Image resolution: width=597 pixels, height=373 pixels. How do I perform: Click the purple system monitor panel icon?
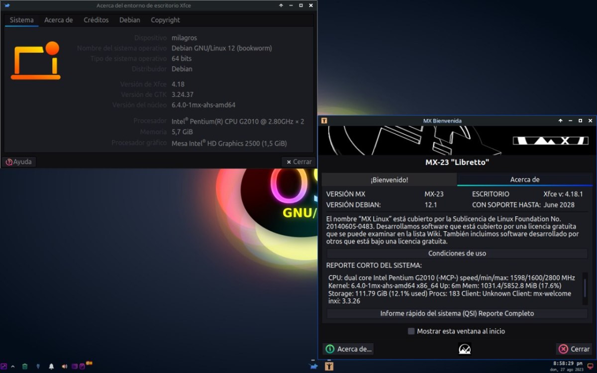pyautogui.click(x=4, y=367)
